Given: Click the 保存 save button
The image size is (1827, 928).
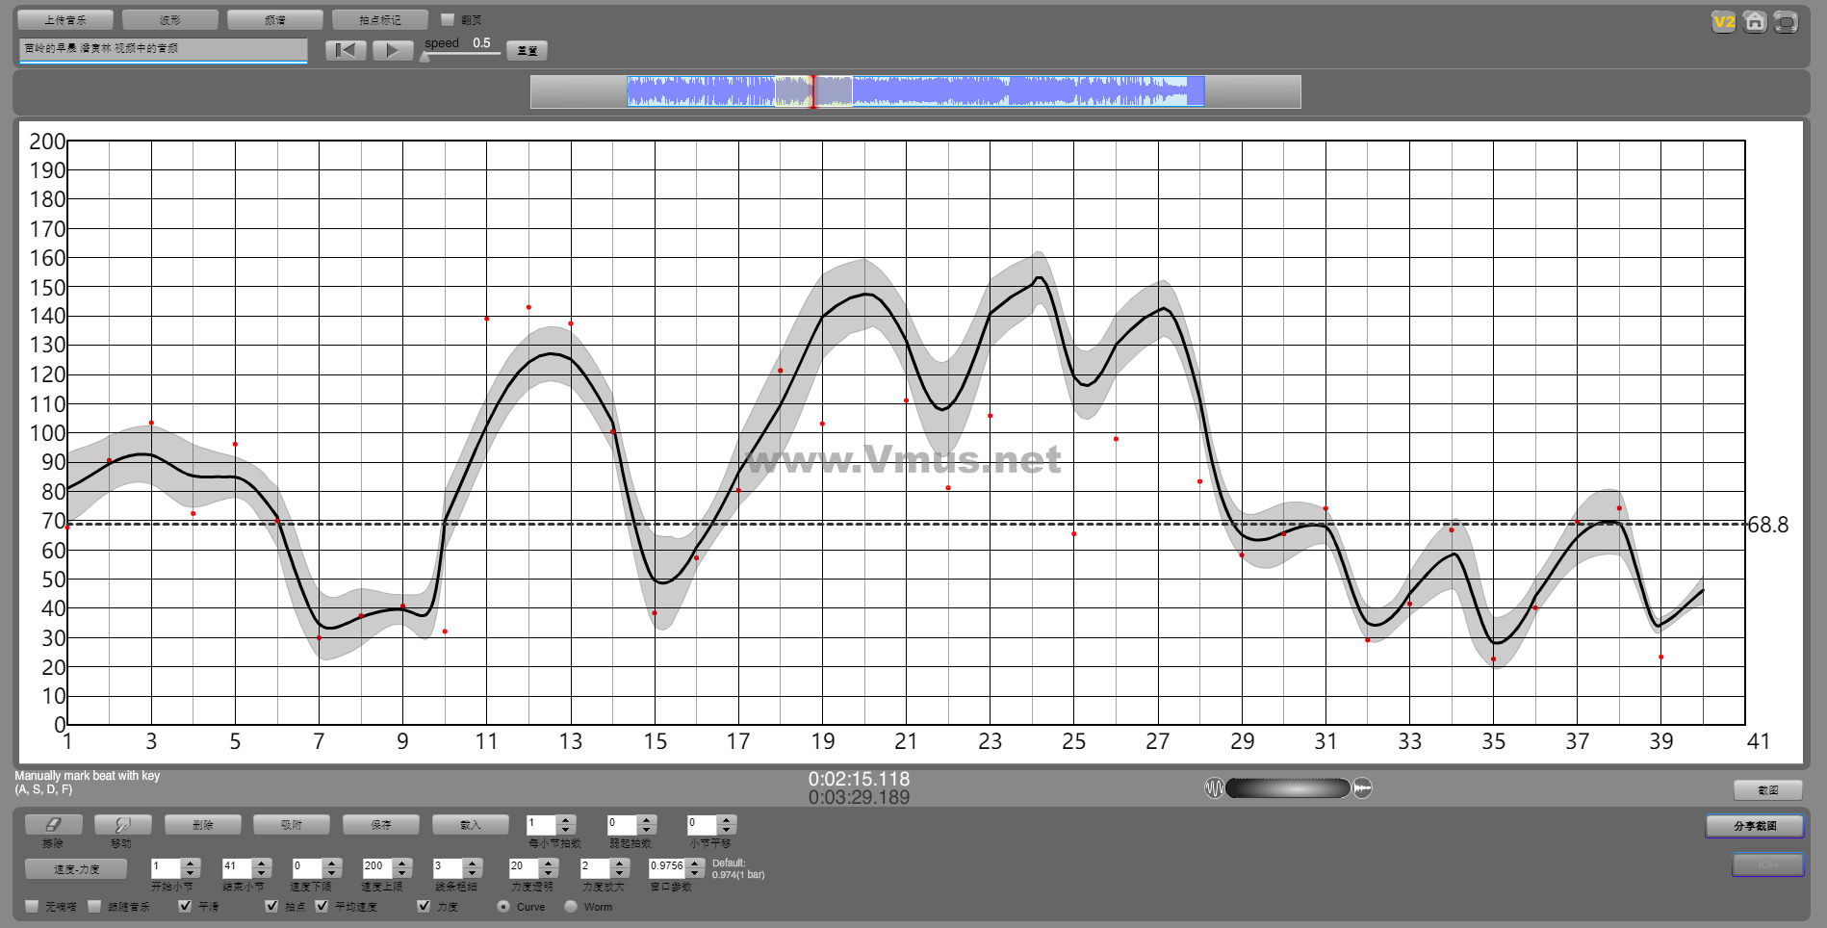Looking at the screenshot, I should tap(381, 825).
